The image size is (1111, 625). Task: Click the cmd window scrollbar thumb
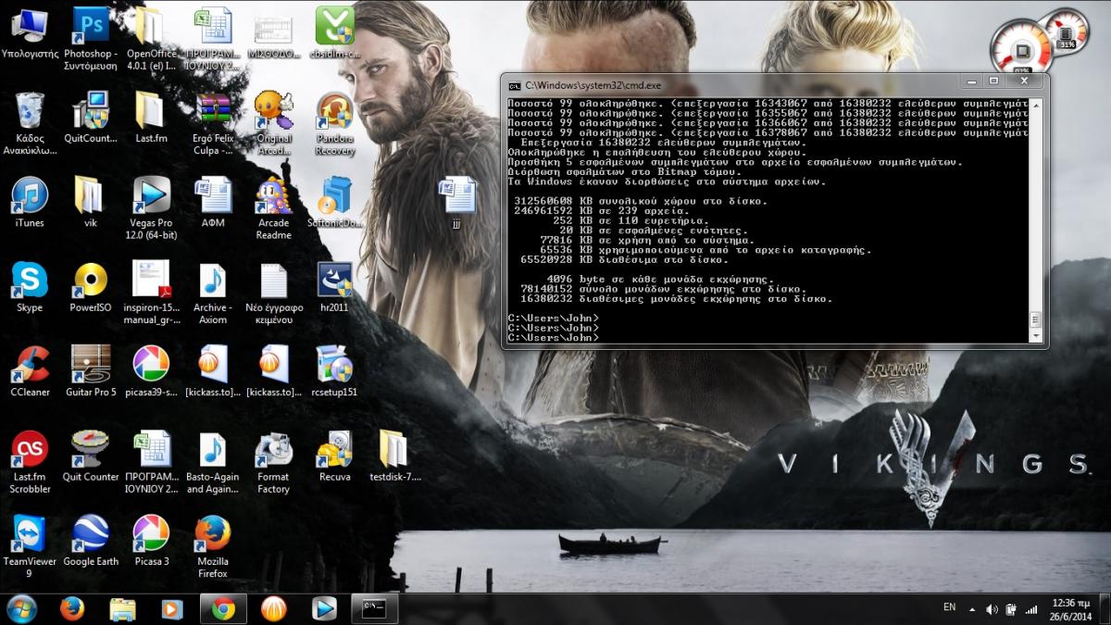tap(1036, 320)
